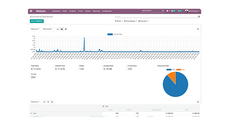Click the # Customers 102 figure
Image resolution: width=229 pixels, height=139 pixels.
click(130, 69)
